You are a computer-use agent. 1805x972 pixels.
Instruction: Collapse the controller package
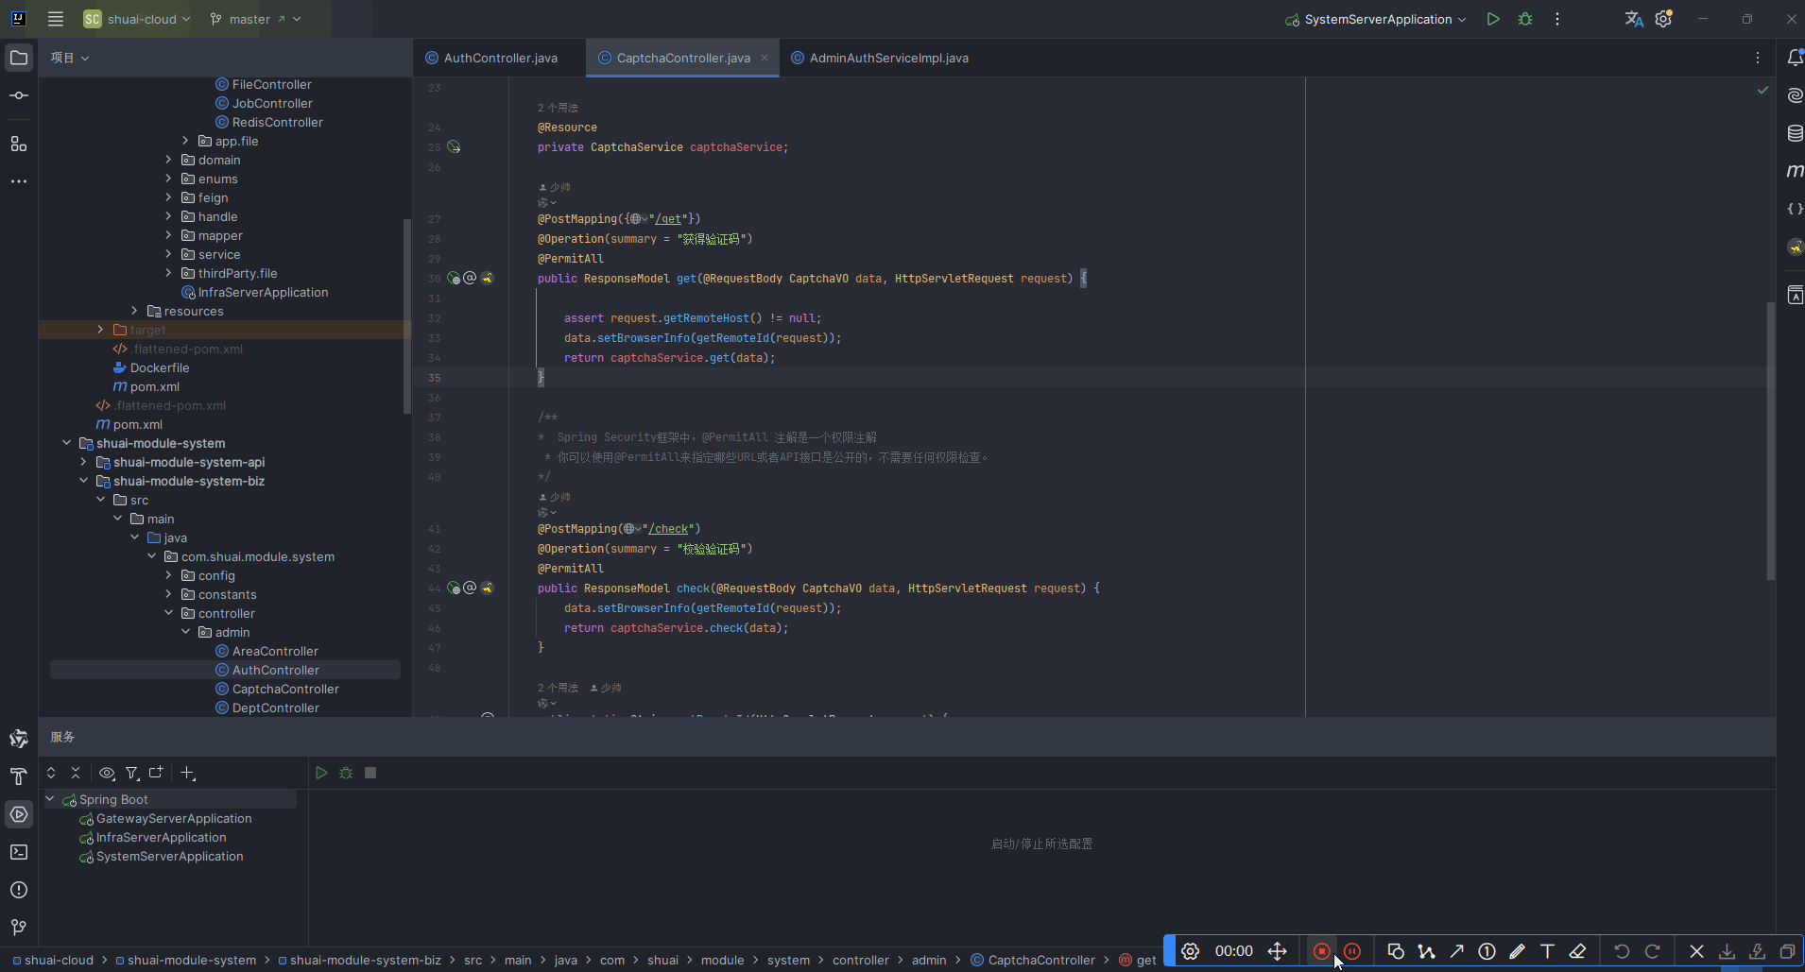[x=168, y=613]
